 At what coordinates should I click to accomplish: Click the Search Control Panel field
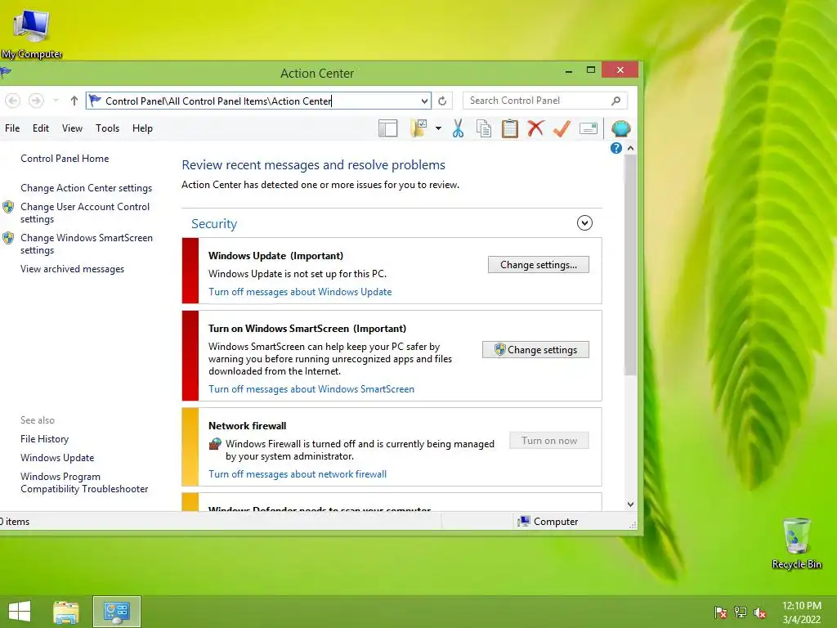pos(545,101)
